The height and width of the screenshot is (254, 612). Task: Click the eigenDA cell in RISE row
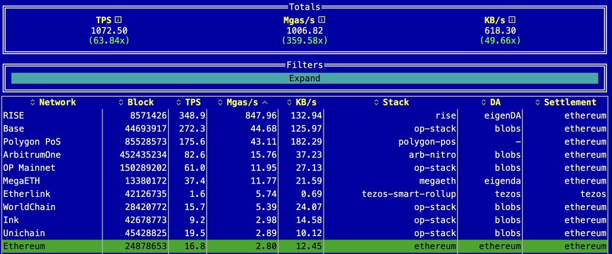503,115
